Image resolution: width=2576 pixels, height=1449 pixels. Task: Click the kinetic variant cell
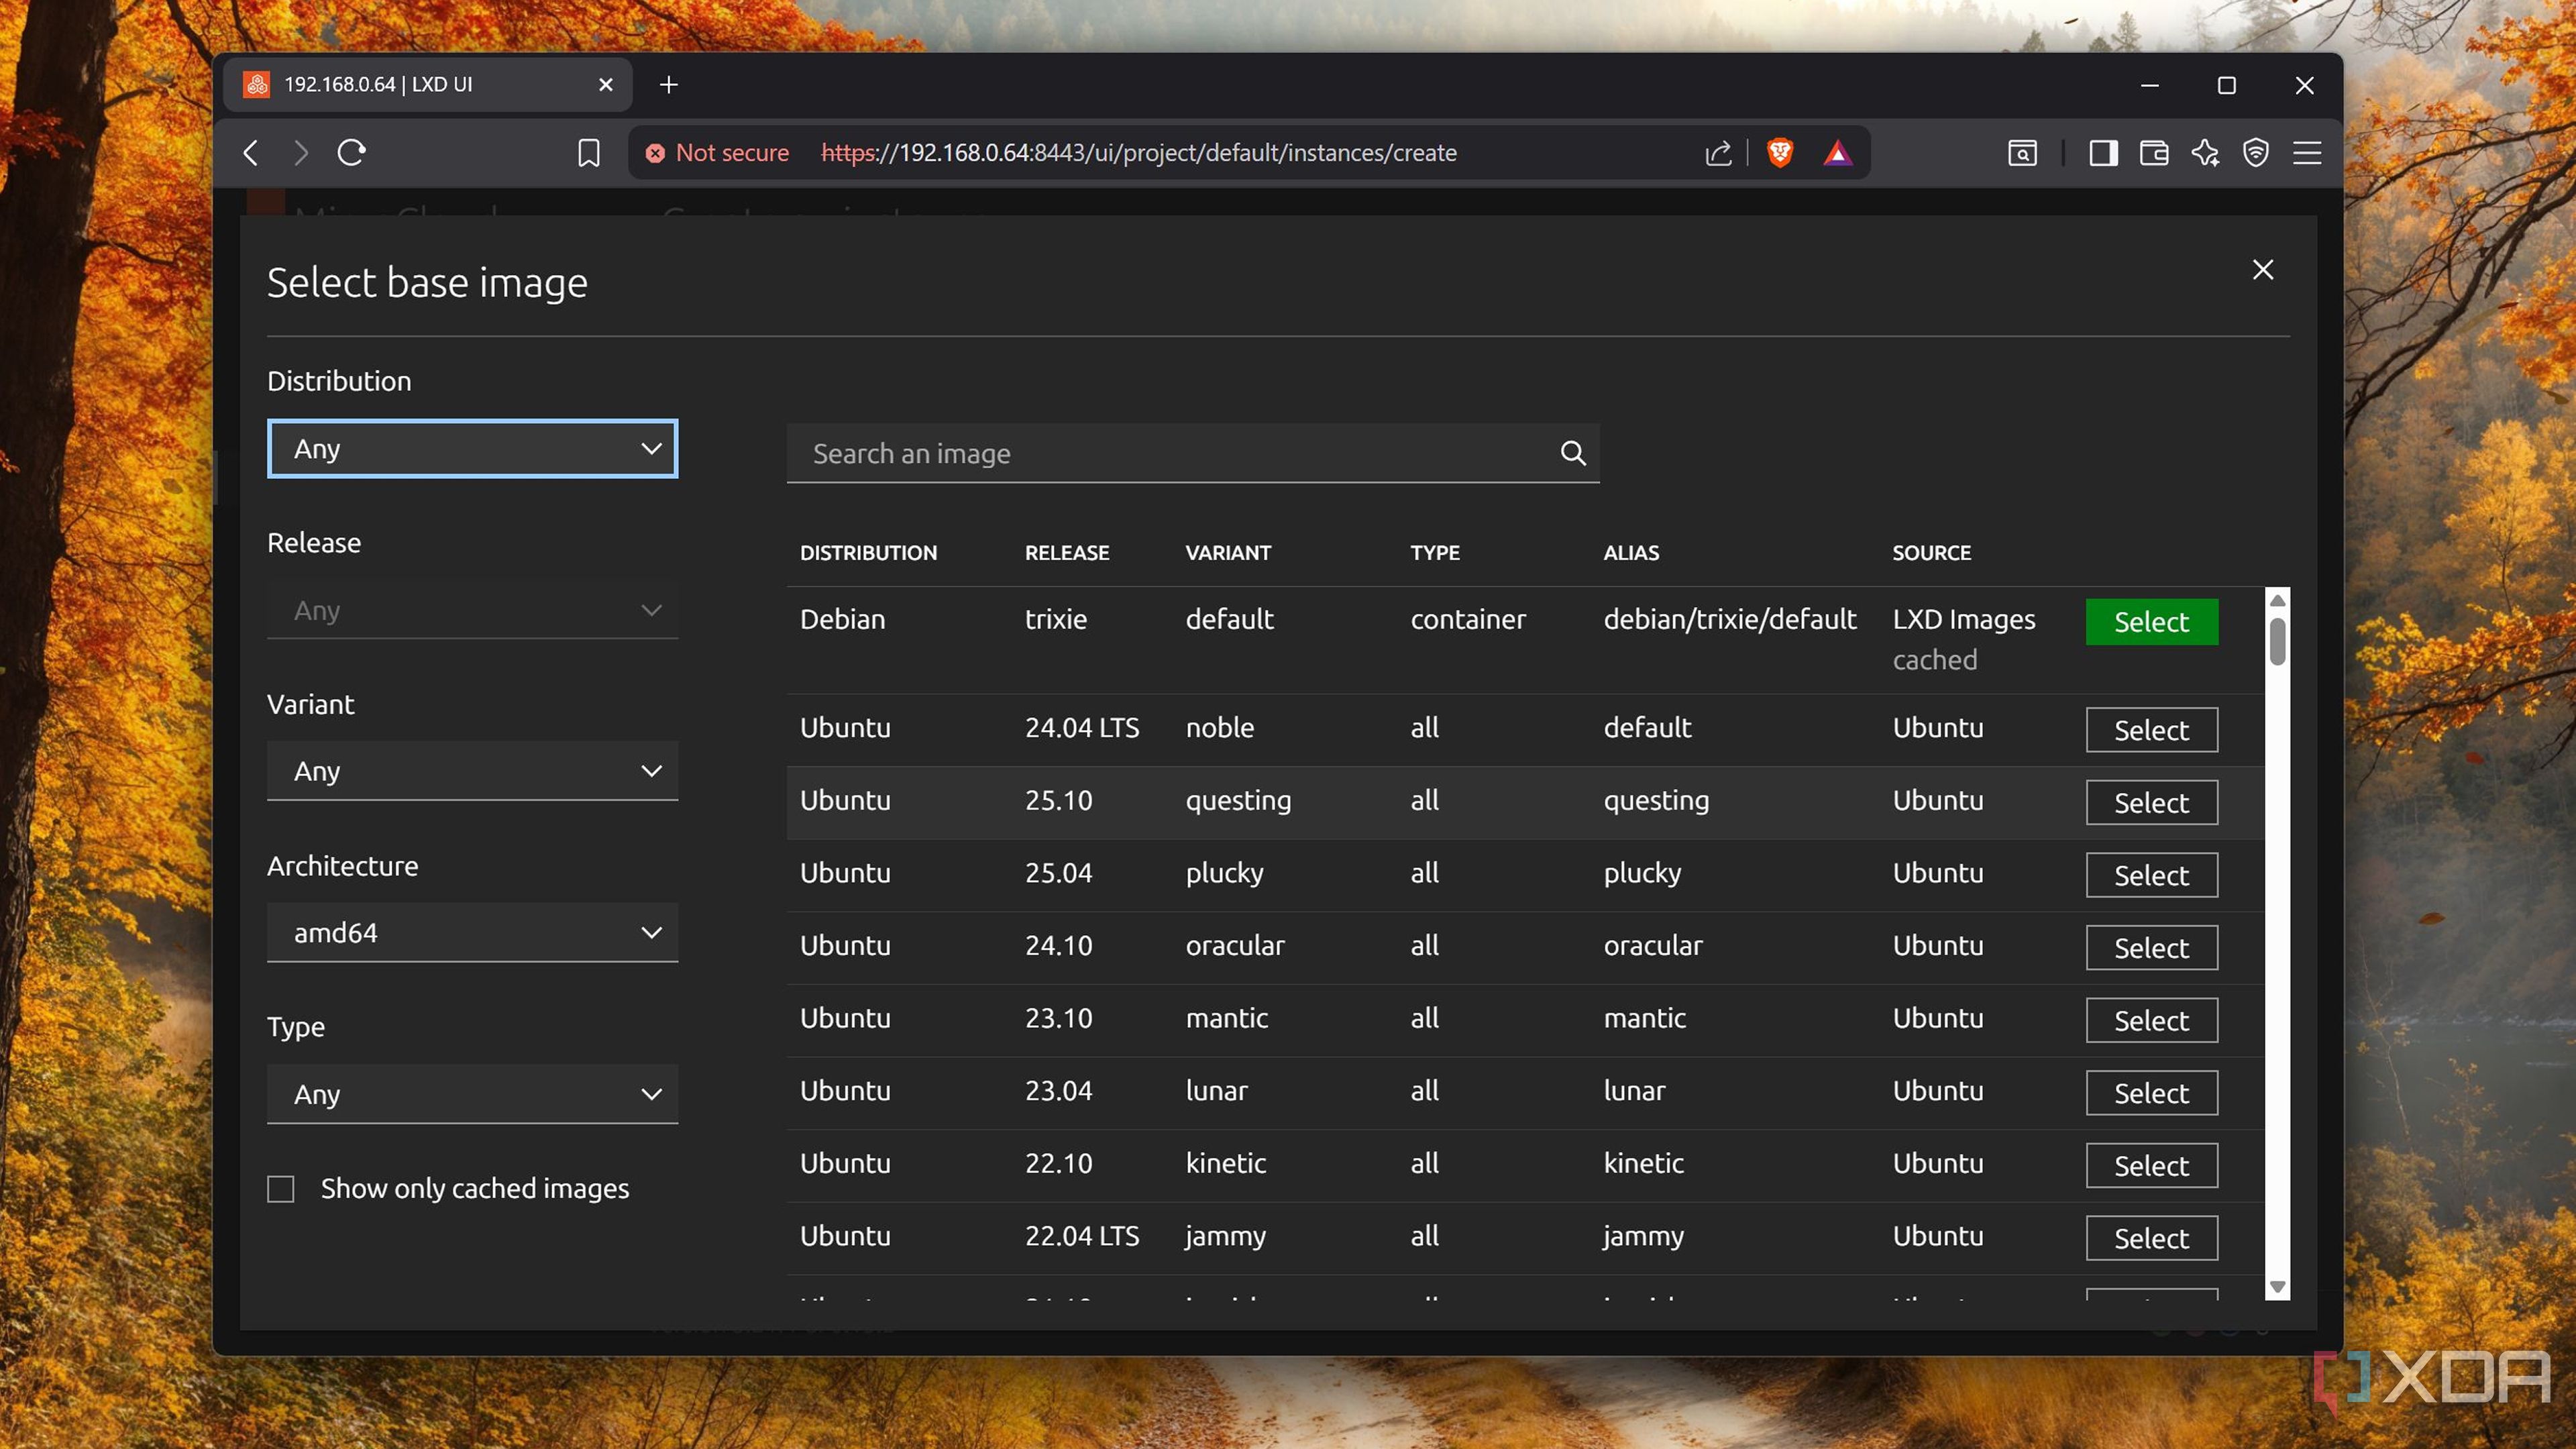1225,1163
